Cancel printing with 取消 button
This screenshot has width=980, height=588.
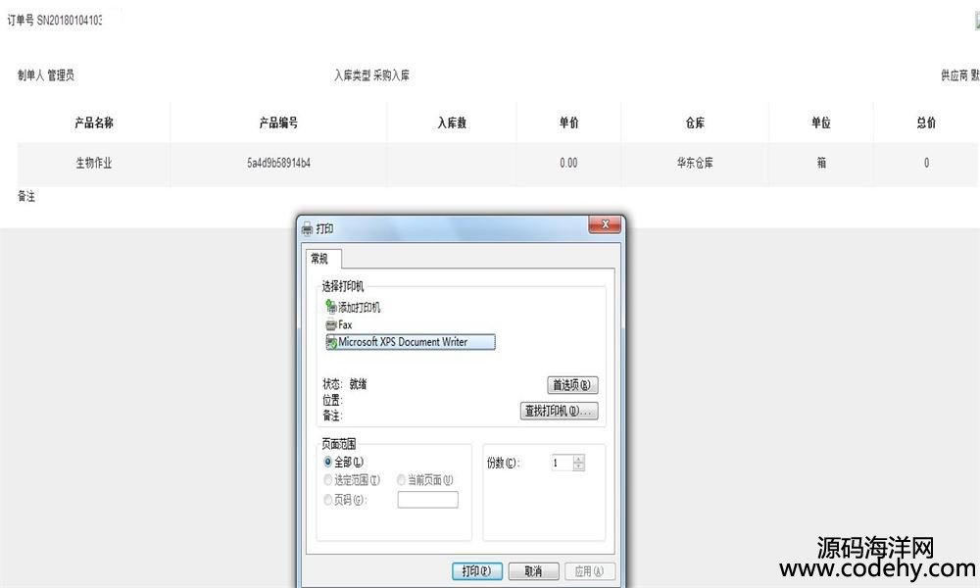pos(533,571)
